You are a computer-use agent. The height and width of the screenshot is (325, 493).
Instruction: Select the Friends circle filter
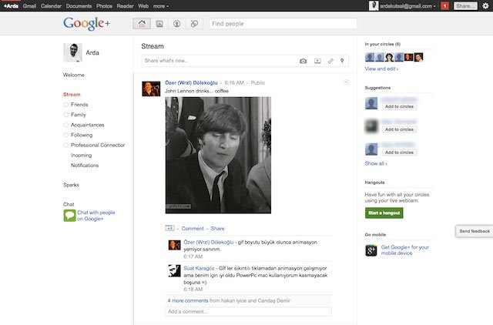click(x=79, y=104)
